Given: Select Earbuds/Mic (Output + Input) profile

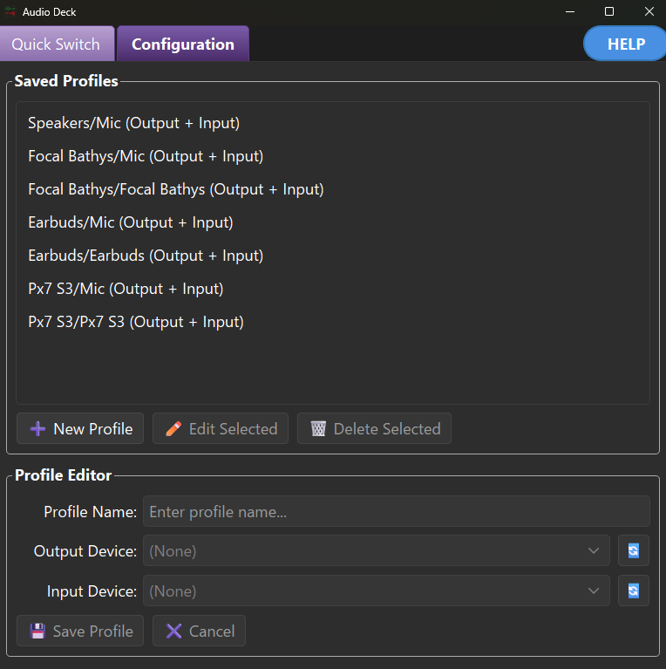Looking at the screenshot, I should (x=333, y=222).
